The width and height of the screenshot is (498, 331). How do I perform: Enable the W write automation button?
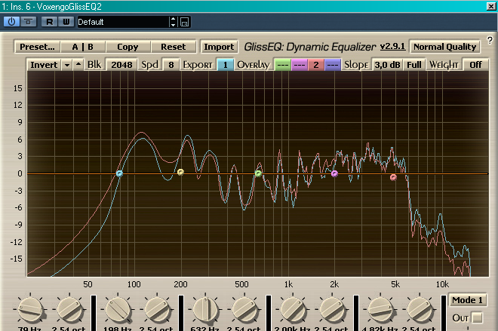[66, 22]
